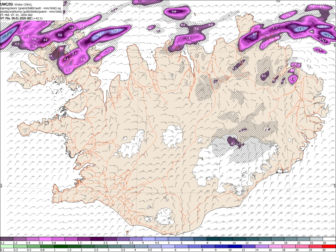Click the 0.2 label in the upper legend row
Screen dimensions: 336x252
[x=2, y=243]
